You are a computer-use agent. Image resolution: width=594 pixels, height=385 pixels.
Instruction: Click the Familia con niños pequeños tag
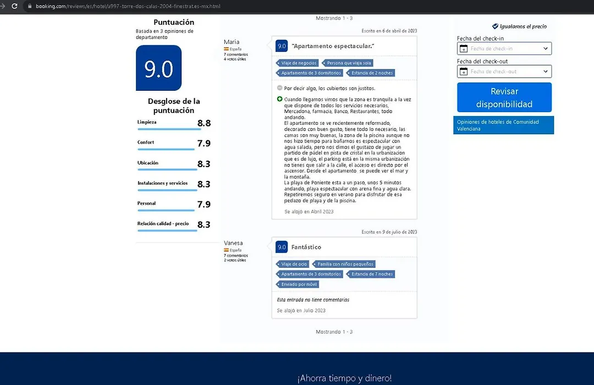click(344, 264)
